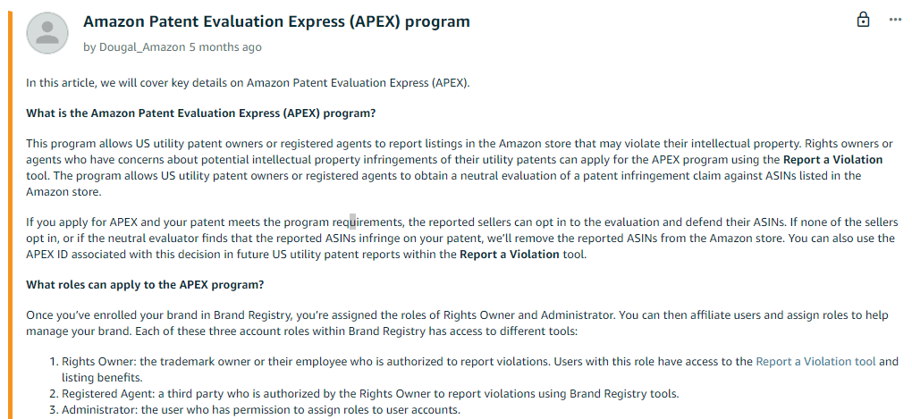Click bold 'Report a Violation' in first paragraph
This screenshot has width=912, height=419.
(833, 160)
